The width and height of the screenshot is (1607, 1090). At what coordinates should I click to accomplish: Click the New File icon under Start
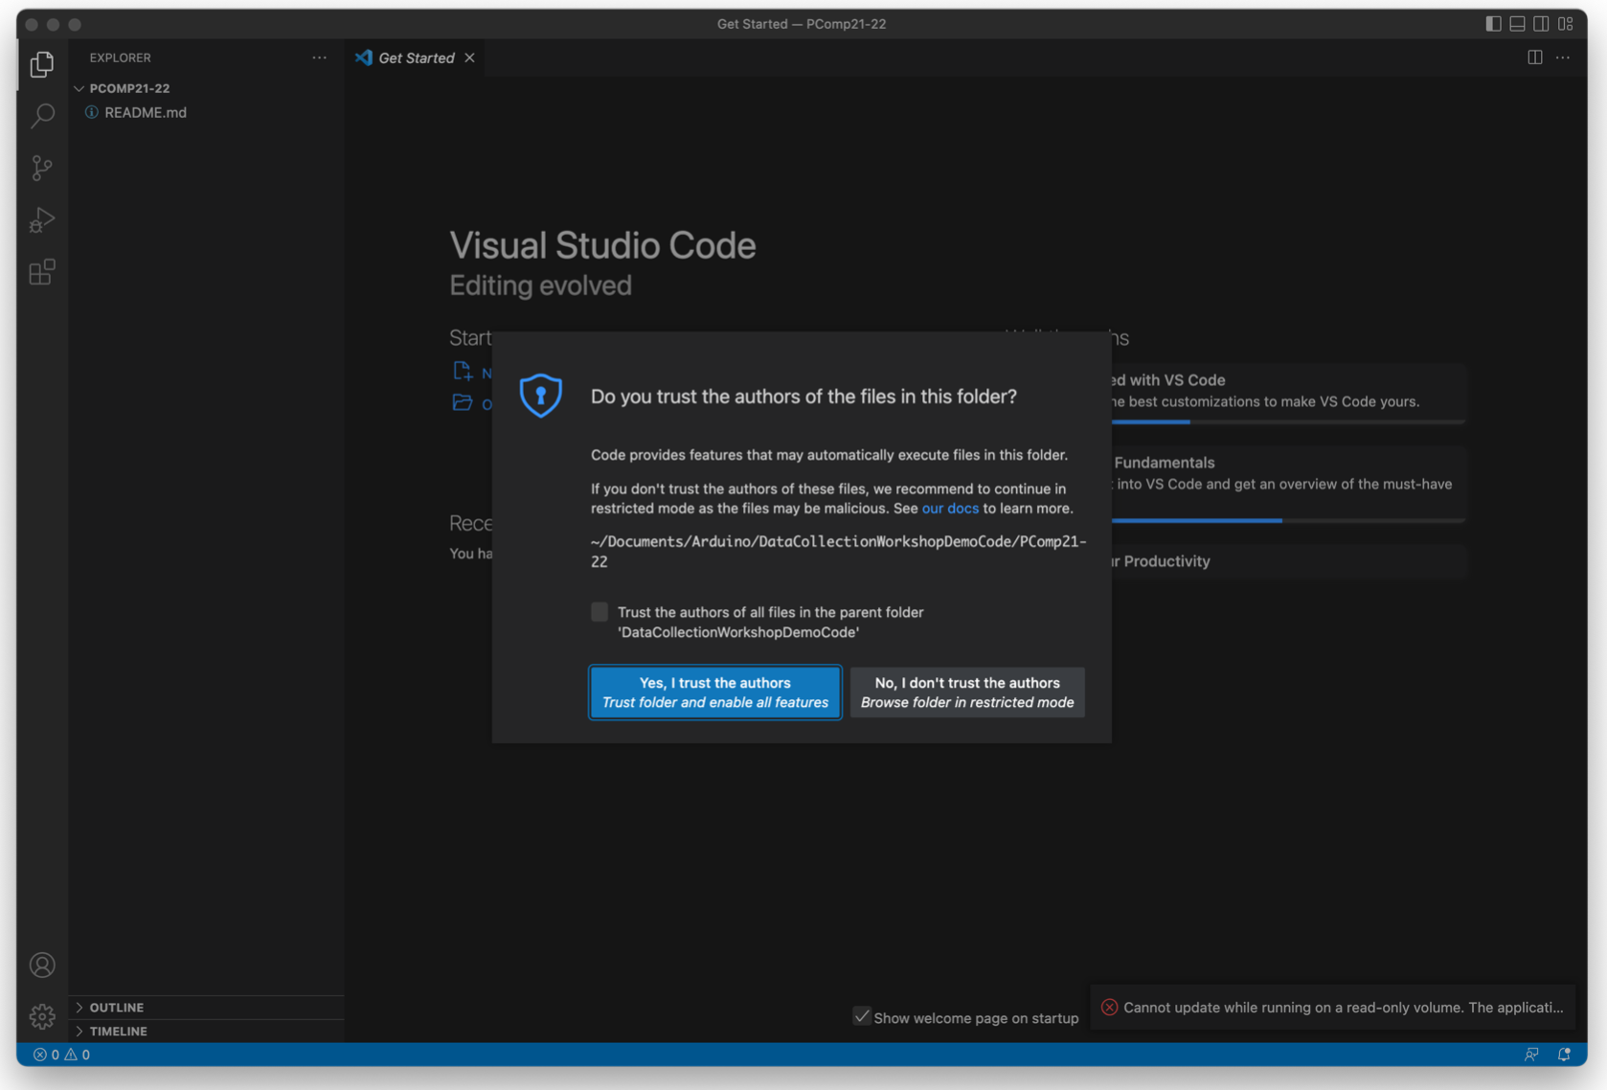click(463, 372)
